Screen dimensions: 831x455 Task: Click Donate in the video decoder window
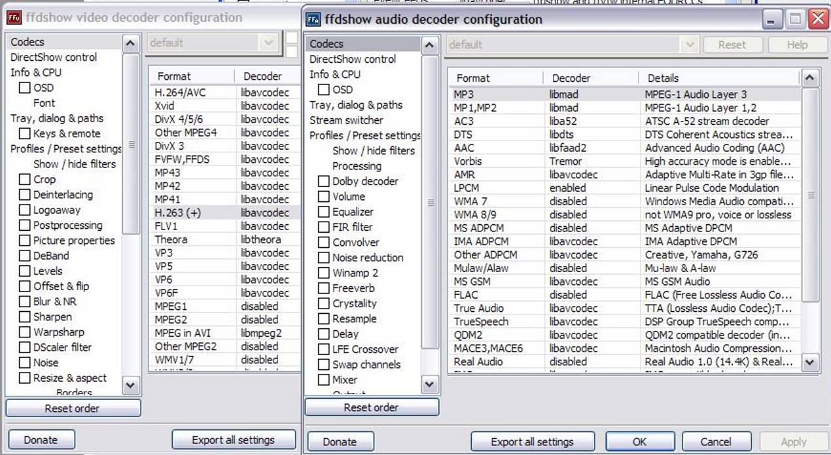[41, 440]
